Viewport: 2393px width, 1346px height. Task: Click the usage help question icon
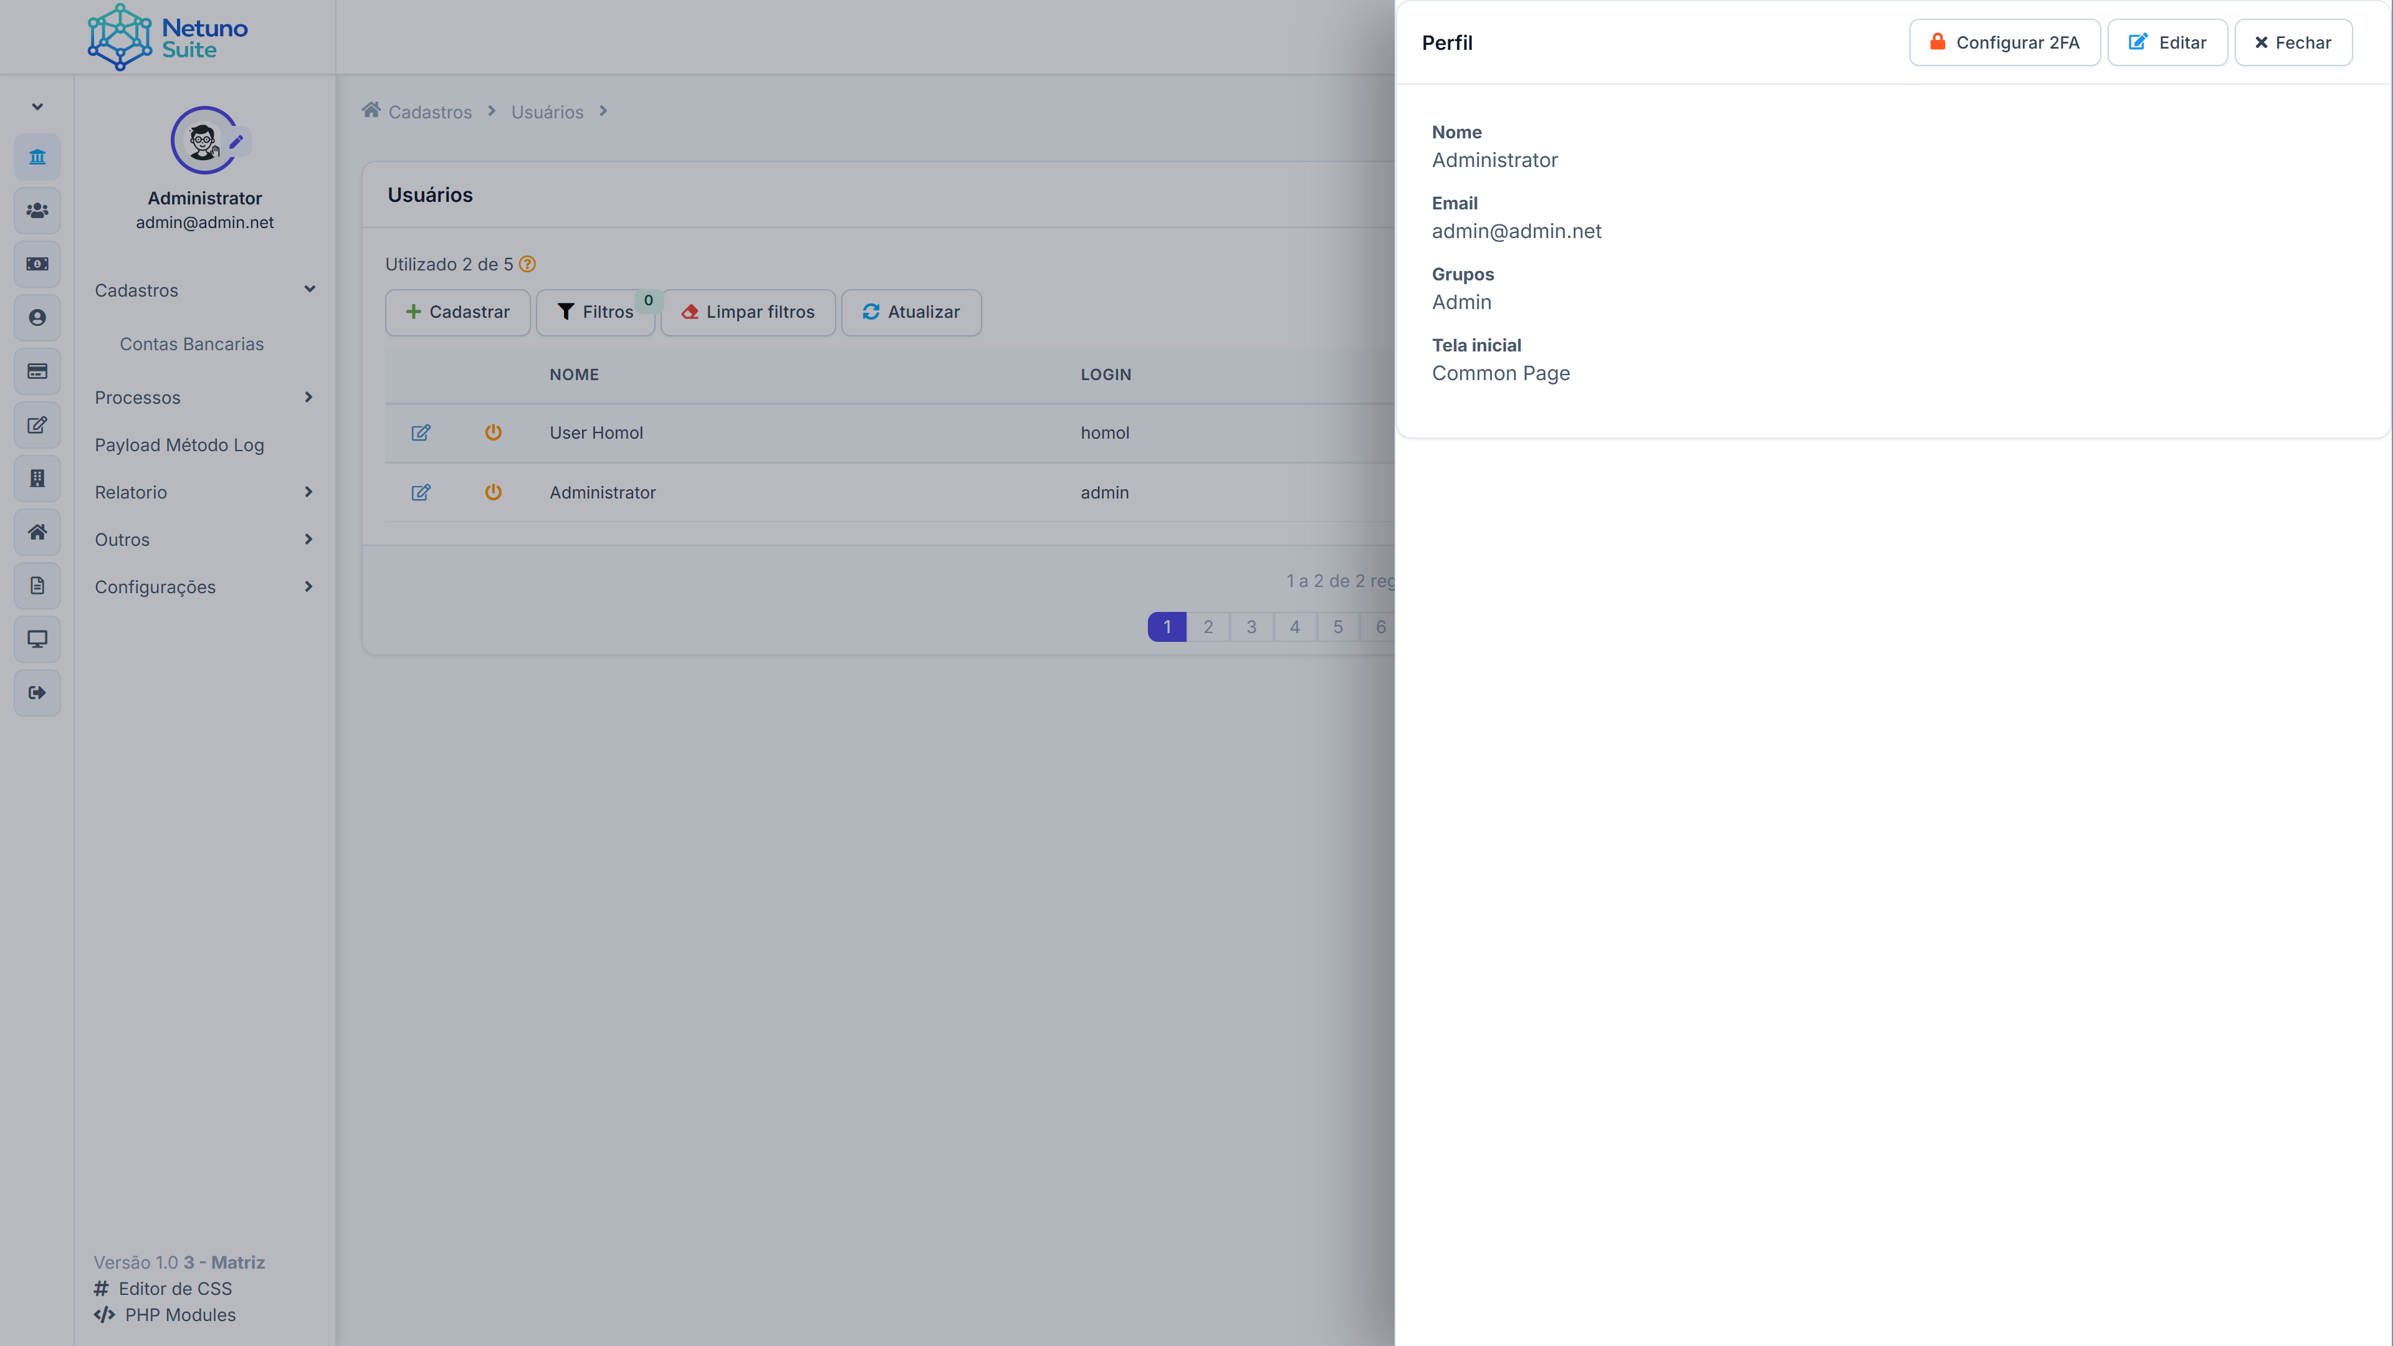(528, 264)
